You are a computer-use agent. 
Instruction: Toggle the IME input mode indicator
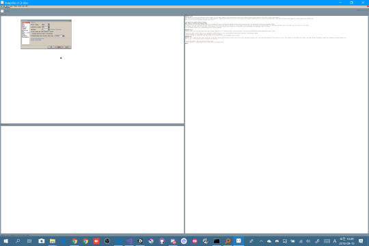click(x=335, y=241)
